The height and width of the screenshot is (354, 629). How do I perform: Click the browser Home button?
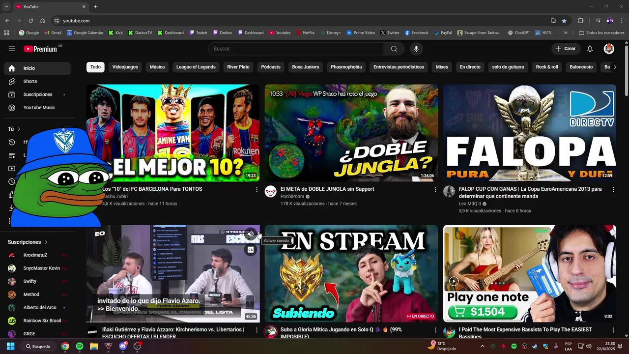[42, 21]
